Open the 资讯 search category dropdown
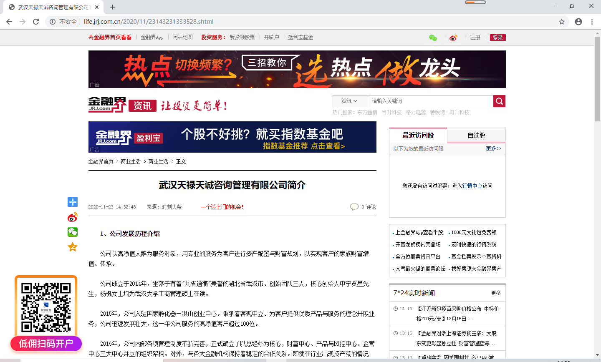Viewport: 601px width, 362px height. (350, 101)
